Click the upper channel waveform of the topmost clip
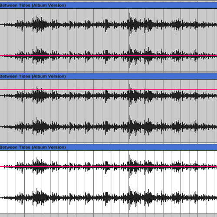217x217 pixels. pyautogui.click(x=108, y=25)
